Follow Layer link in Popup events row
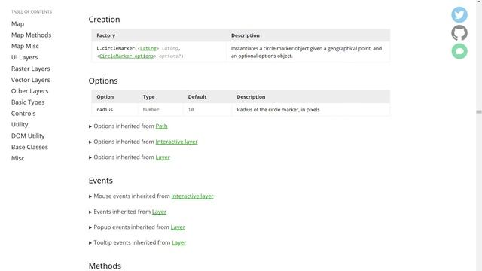The image size is (482, 271). click(178, 227)
